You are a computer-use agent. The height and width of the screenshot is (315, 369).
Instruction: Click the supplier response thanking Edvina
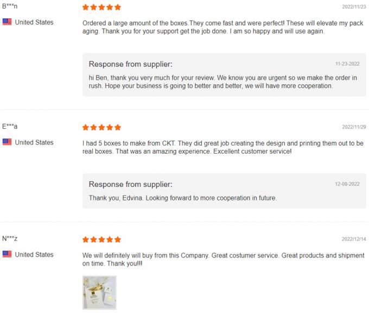[183, 198]
